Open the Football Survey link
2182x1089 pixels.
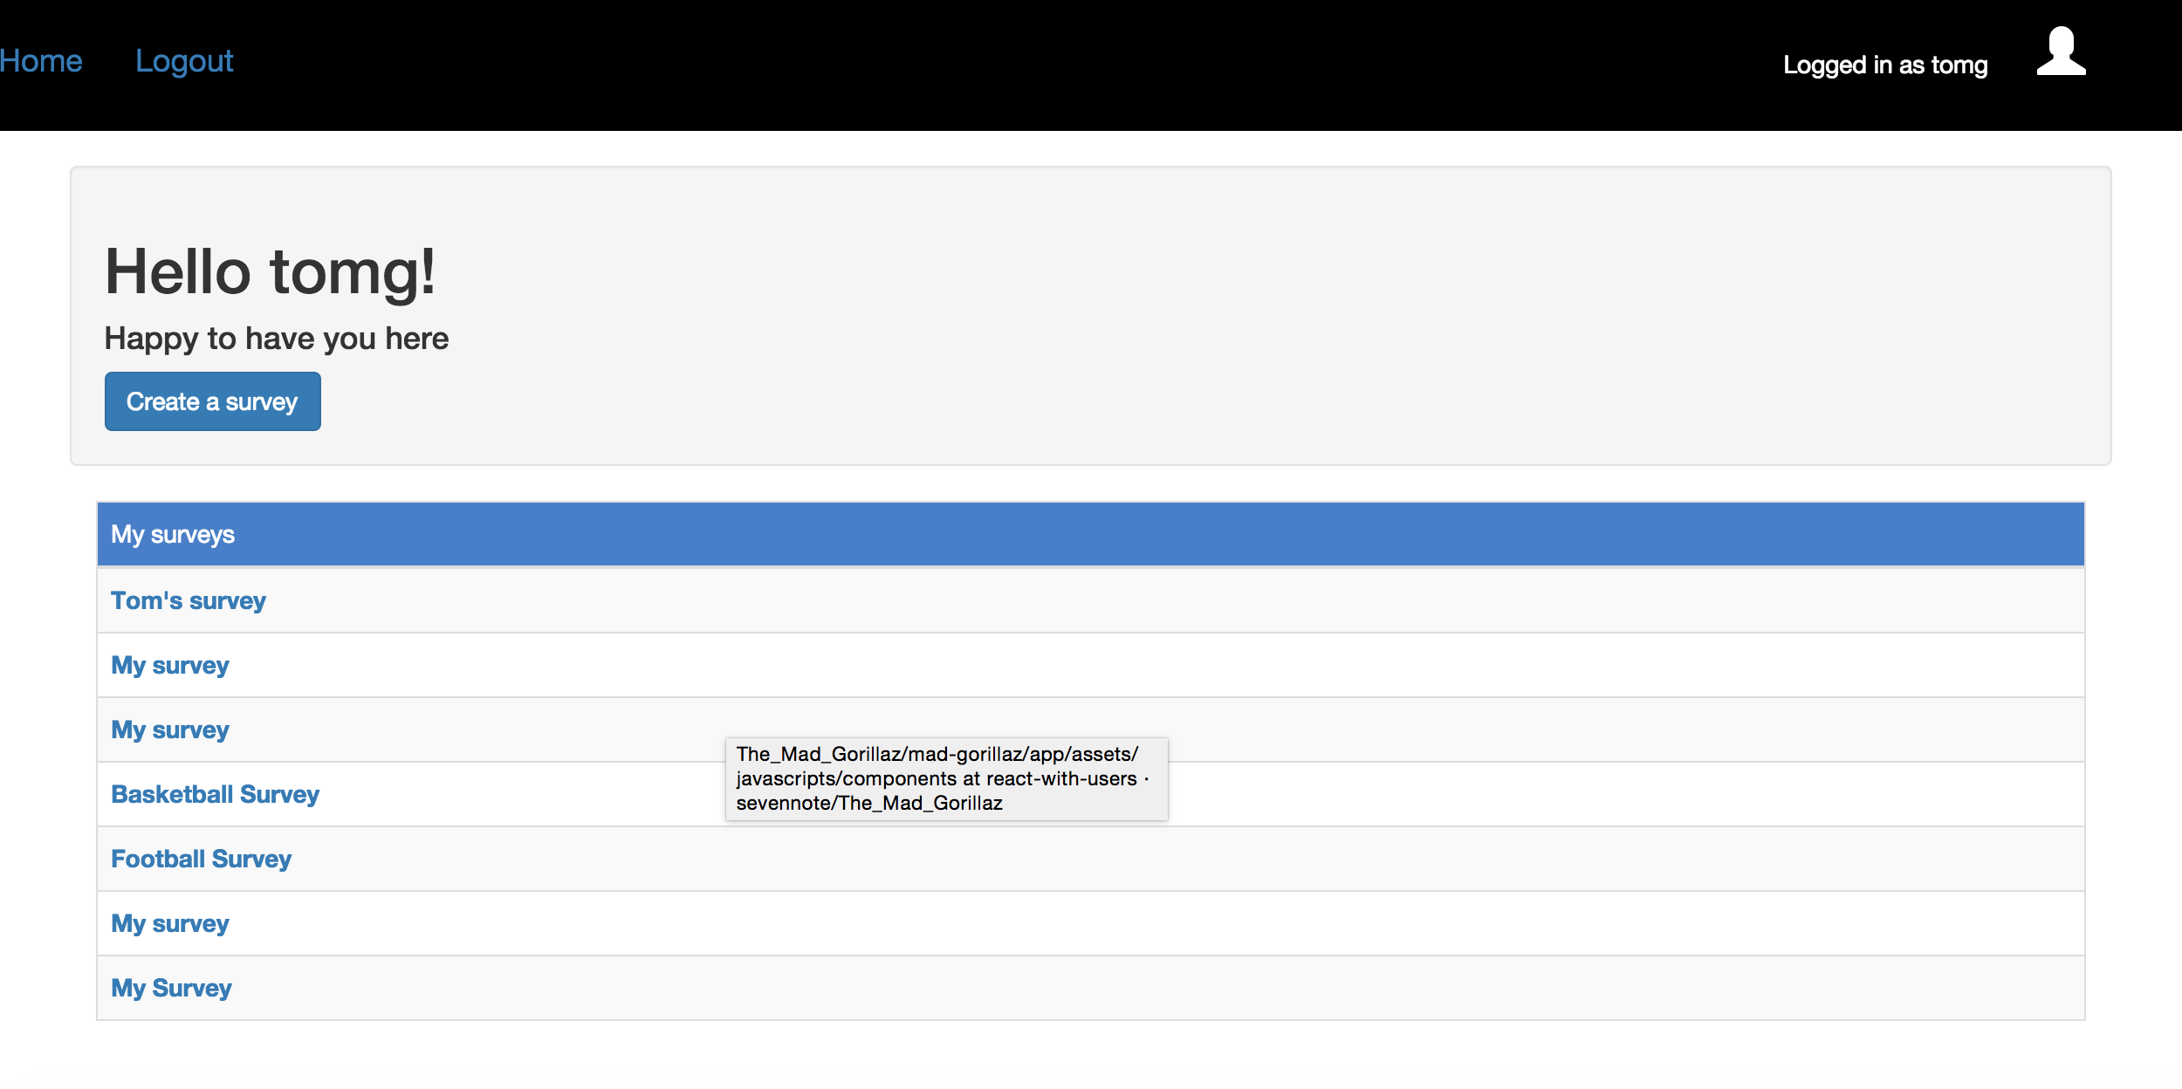tap(201, 859)
